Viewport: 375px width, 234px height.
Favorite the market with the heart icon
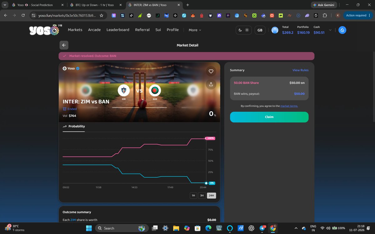(211, 71)
